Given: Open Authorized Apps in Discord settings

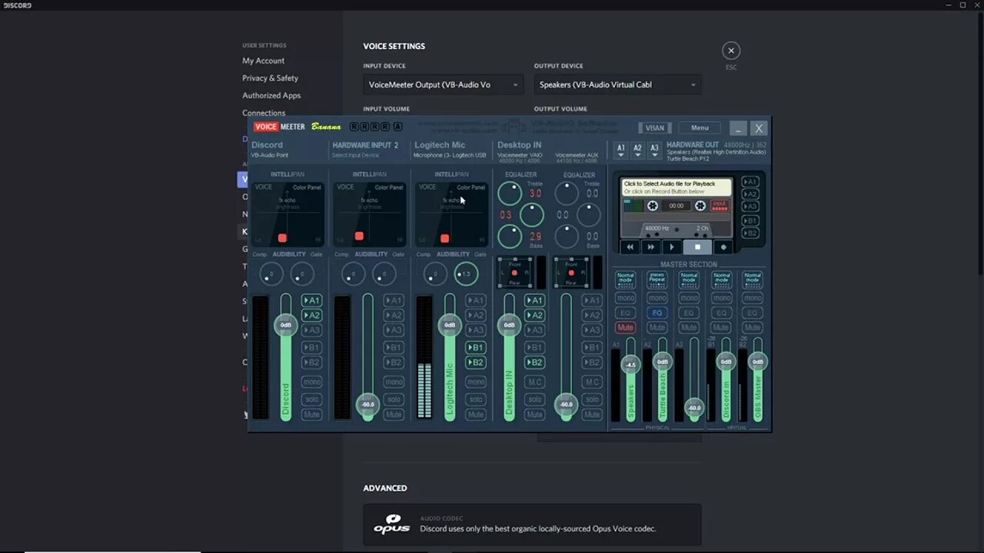Looking at the screenshot, I should click(271, 95).
